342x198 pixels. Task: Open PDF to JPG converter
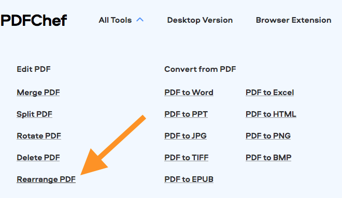pyautogui.click(x=186, y=136)
